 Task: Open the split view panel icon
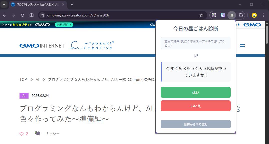pos(32,15)
